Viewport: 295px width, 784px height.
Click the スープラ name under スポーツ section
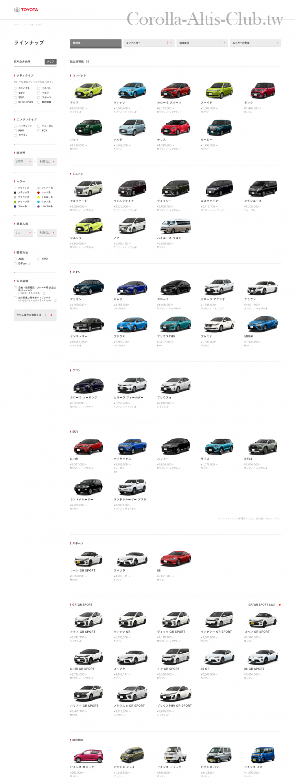pyautogui.click(x=119, y=570)
